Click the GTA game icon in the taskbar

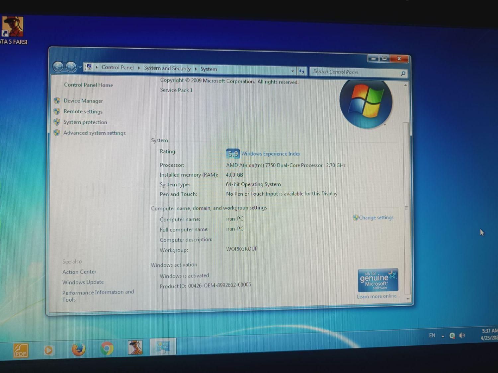(x=135, y=347)
